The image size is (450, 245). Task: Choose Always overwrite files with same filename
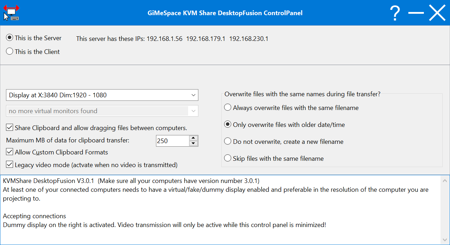tap(228, 108)
